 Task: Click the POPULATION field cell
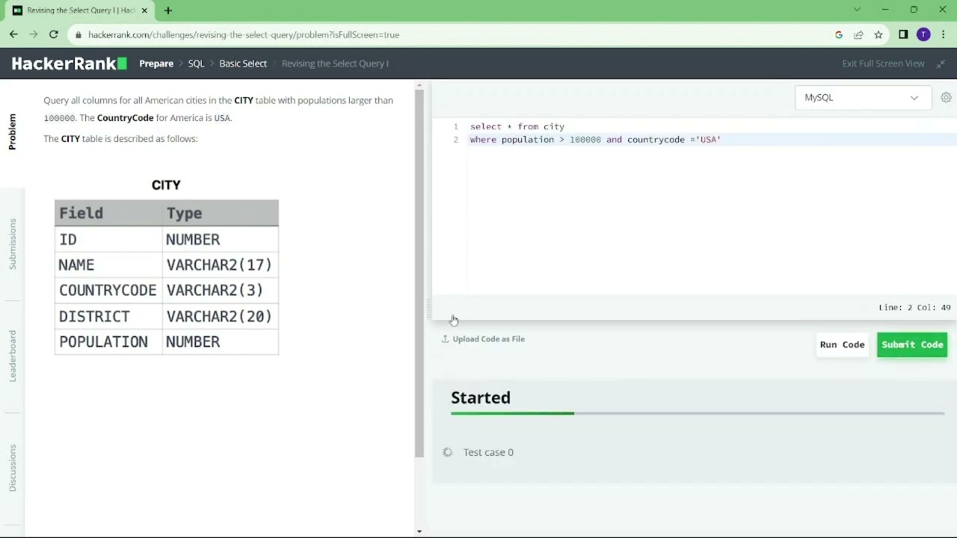pos(108,341)
